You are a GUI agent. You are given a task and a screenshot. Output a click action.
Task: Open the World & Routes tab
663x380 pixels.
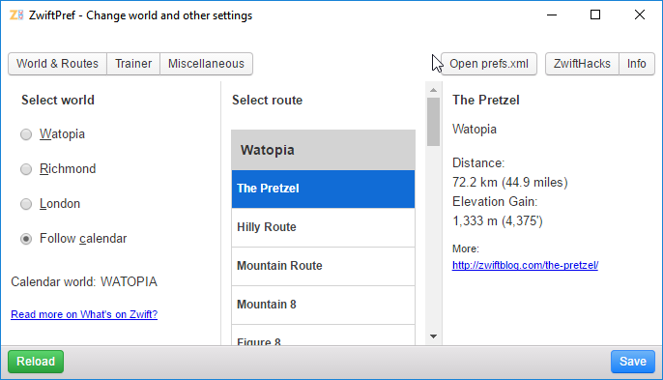[58, 64]
